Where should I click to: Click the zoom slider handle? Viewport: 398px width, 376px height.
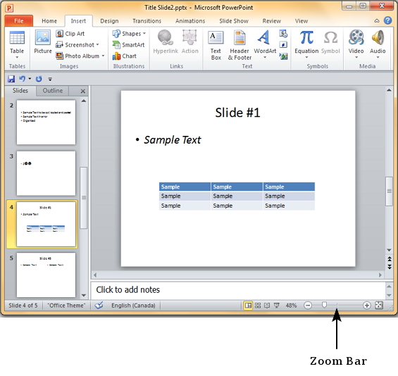point(324,305)
